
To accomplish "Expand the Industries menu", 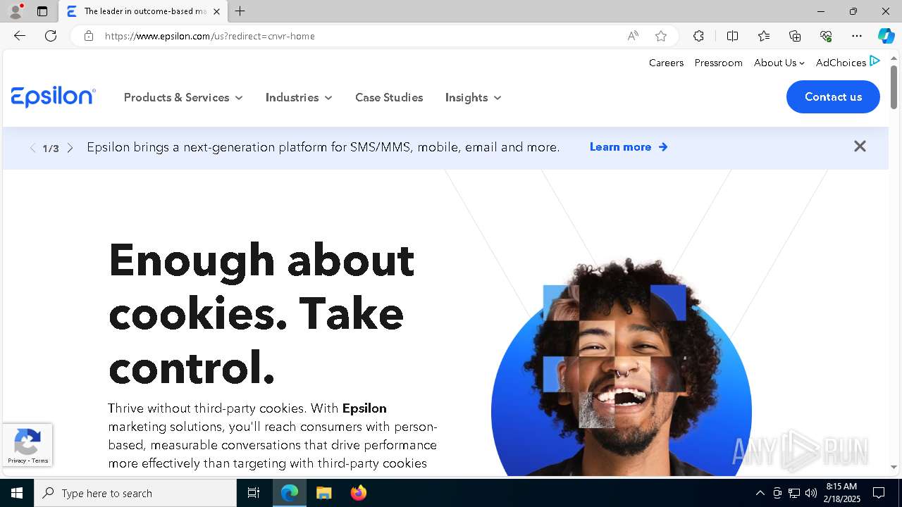I will 299,97.
